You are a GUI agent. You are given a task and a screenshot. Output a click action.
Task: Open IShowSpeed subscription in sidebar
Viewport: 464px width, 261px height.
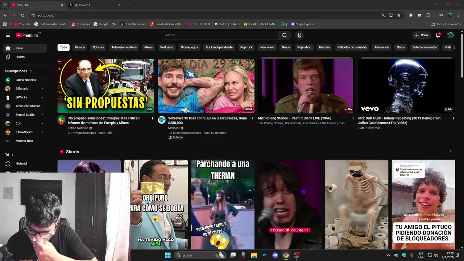(x=25, y=132)
